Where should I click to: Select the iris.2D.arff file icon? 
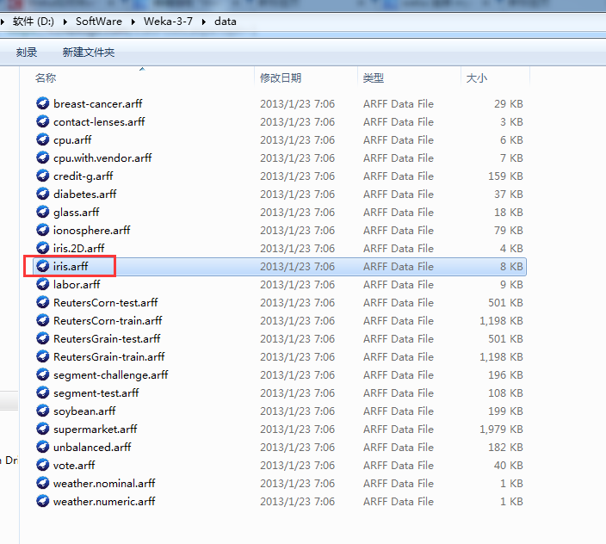[42, 248]
